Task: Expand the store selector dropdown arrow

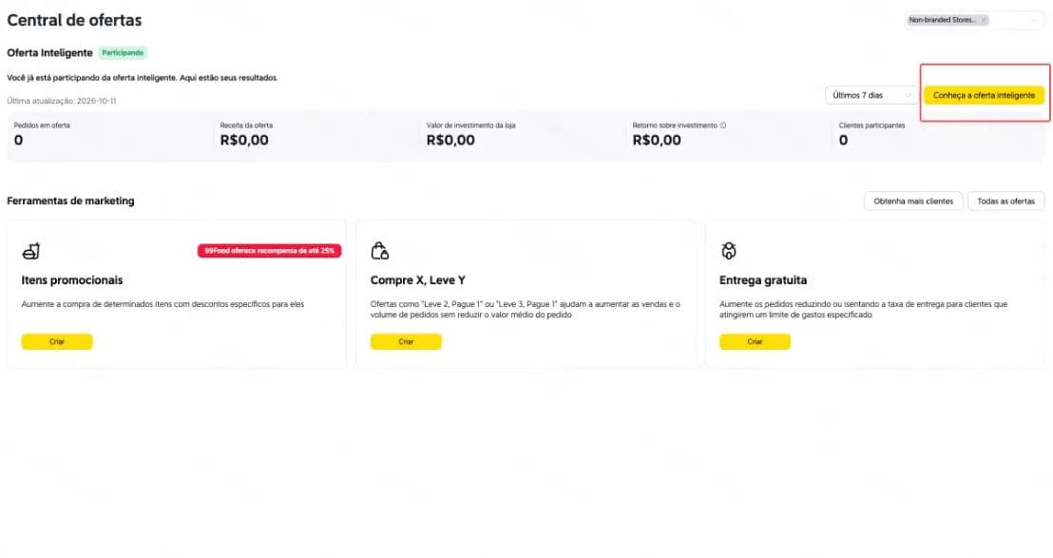Action: pyautogui.click(x=1034, y=20)
